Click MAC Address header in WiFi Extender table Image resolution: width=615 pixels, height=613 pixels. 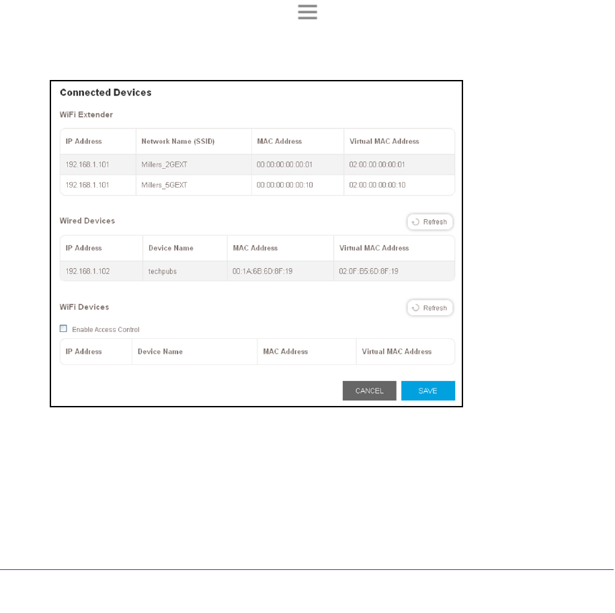[x=279, y=141]
